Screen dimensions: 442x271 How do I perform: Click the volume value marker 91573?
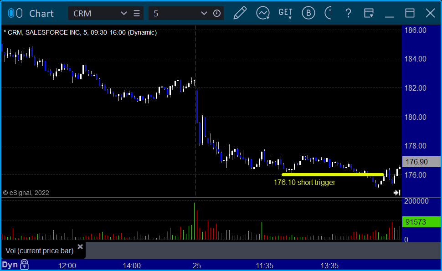tap(421, 222)
